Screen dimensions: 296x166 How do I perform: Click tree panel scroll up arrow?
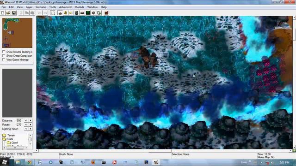pos(30,136)
